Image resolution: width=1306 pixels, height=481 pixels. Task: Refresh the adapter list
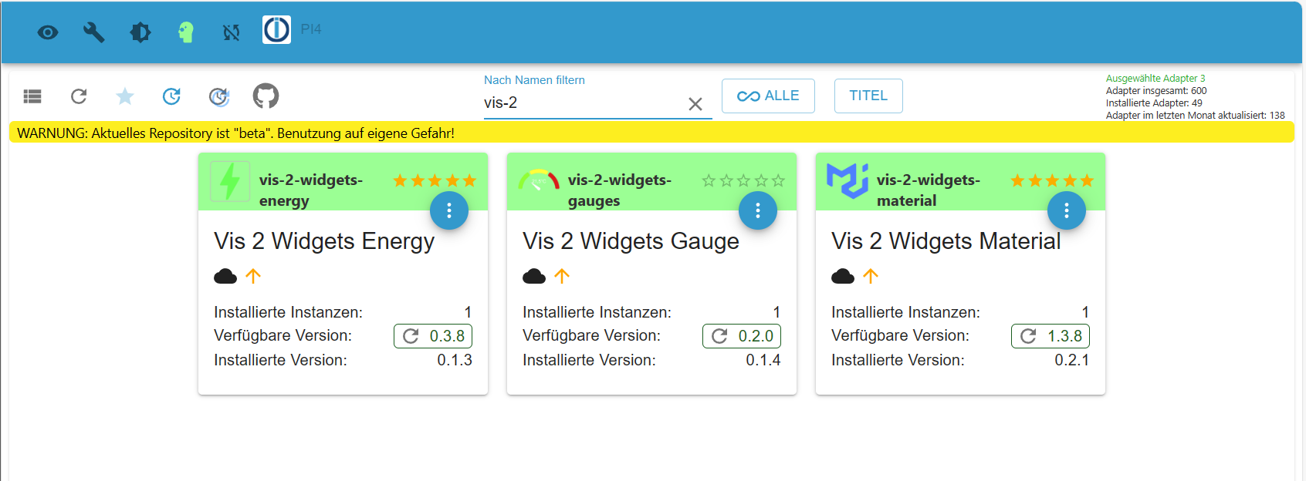point(79,96)
